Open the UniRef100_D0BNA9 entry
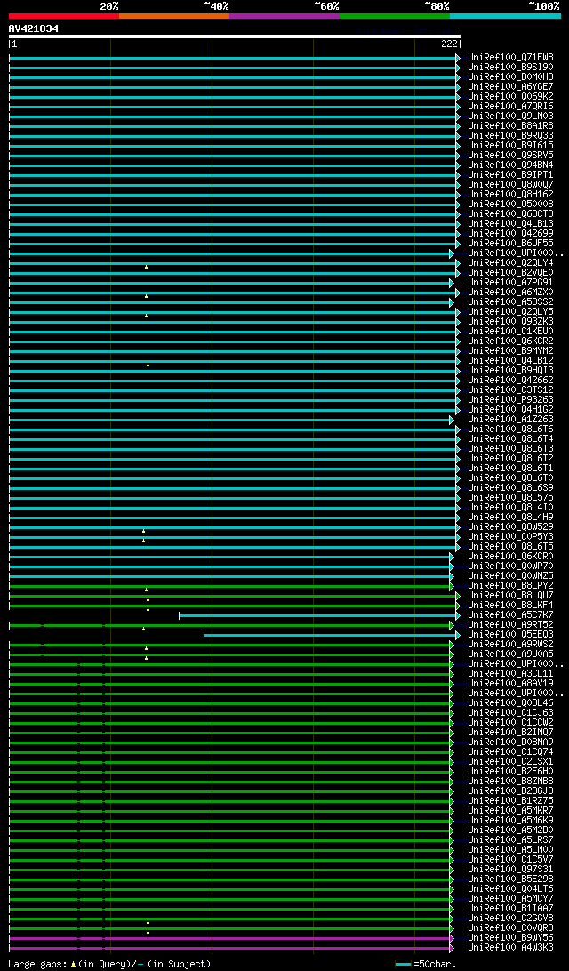 tap(510, 742)
